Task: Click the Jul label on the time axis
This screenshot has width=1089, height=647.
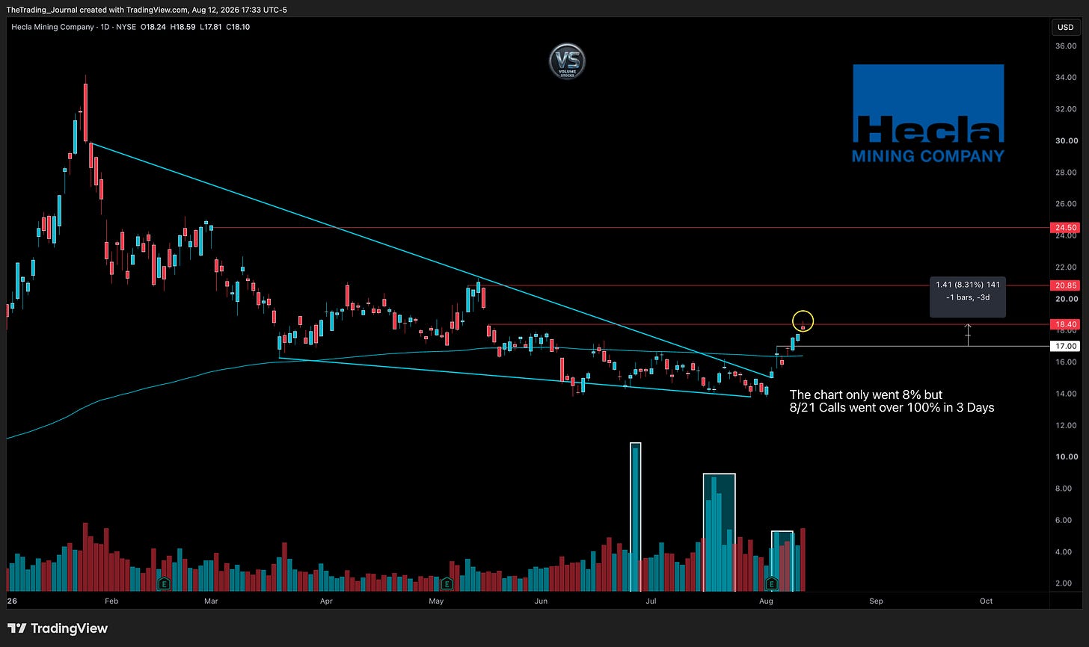Action: pyautogui.click(x=651, y=601)
